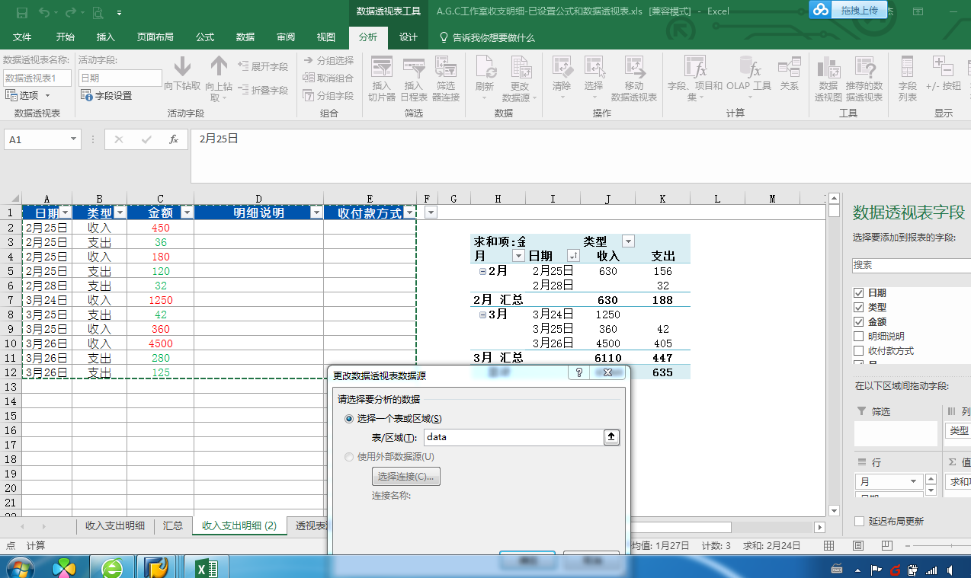
Task: Click the save icon in title bar
Action: click(21, 12)
